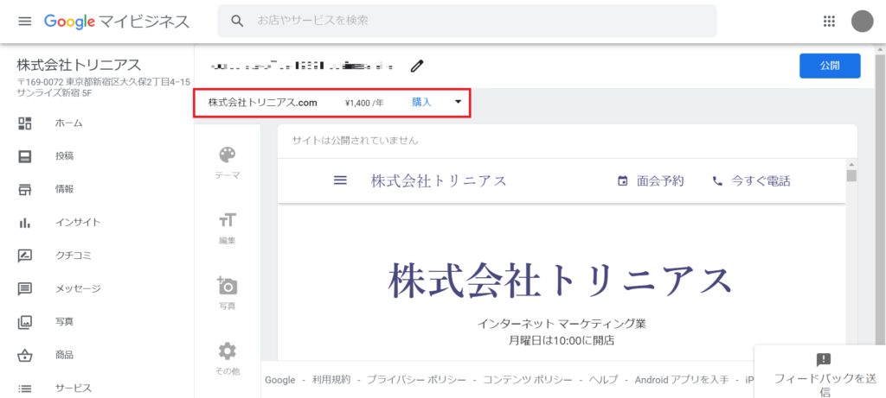This screenshot has width=886, height=398.
Task: Click the sidebar address 〒169-0072 text
Action: coord(104,87)
